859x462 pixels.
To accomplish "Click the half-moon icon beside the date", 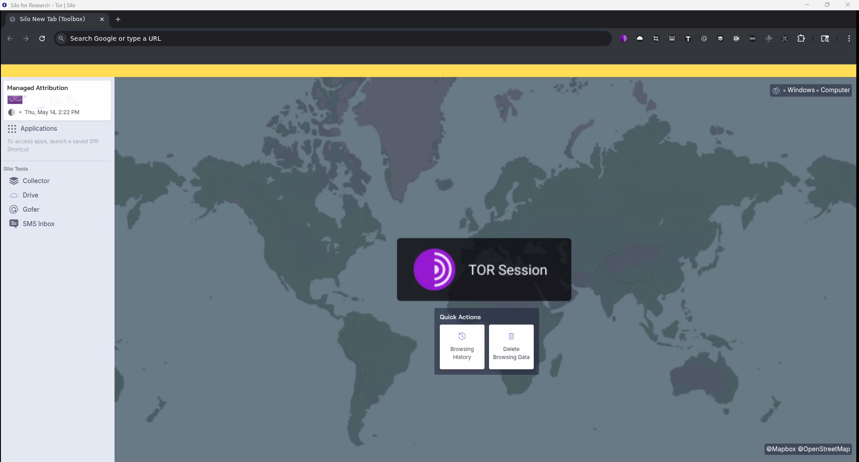I will [x=12, y=112].
